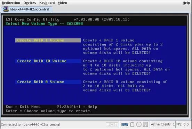The height and width of the screenshot is (129, 192).
Task: Click the keyboard lock indicators icon
Action: coord(112,124)
